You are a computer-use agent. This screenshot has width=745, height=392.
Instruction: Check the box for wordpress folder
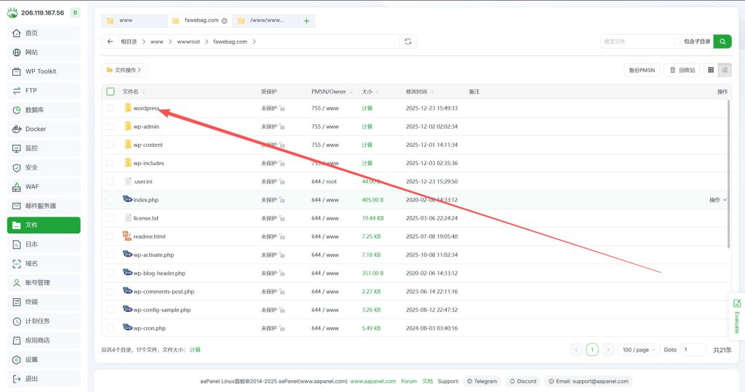pos(111,108)
